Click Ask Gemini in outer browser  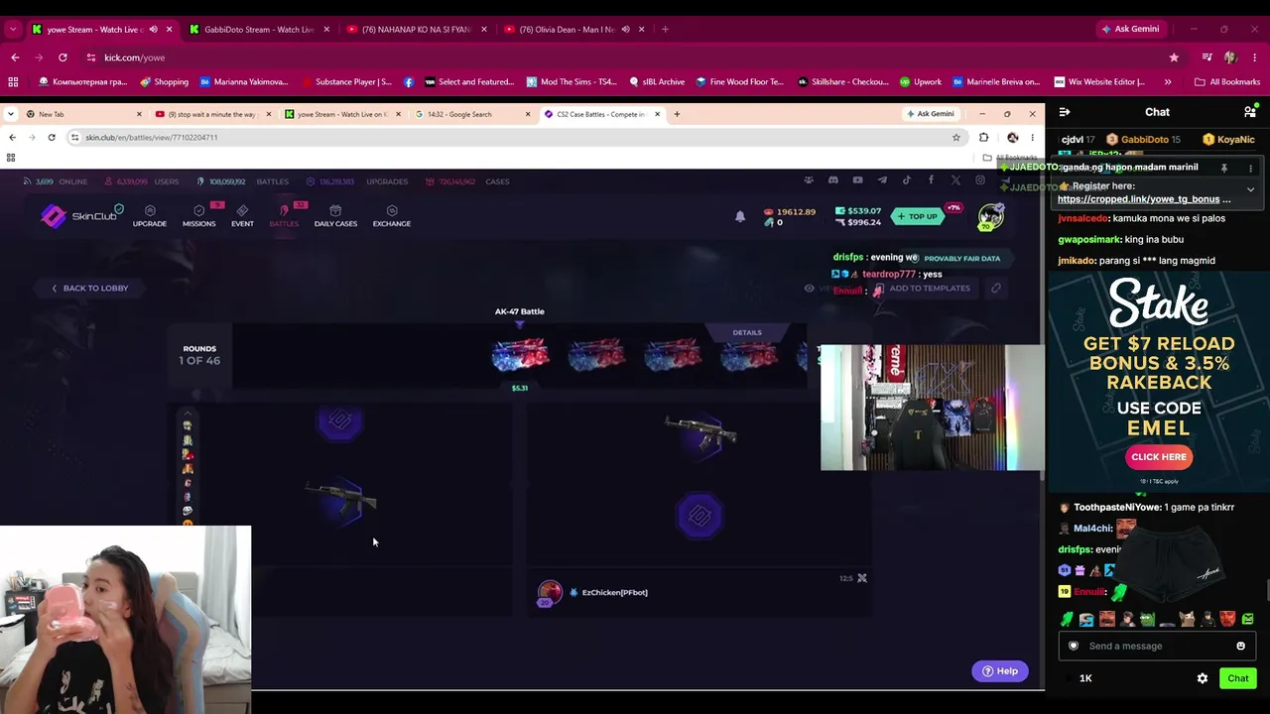(x=1130, y=29)
